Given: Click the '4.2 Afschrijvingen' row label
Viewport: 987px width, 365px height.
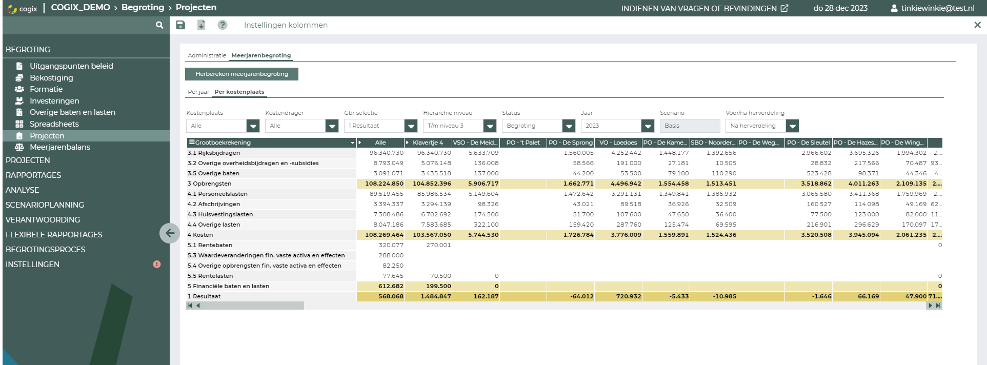Looking at the screenshot, I should tap(214, 204).
